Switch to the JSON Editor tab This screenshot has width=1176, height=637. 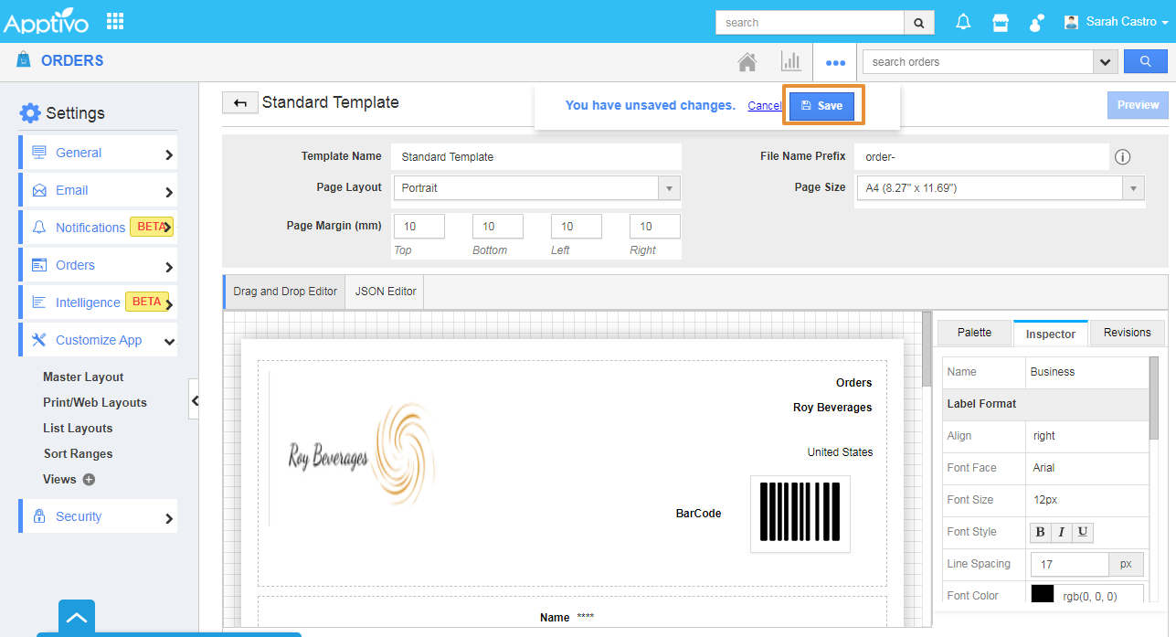pos(385,292)
